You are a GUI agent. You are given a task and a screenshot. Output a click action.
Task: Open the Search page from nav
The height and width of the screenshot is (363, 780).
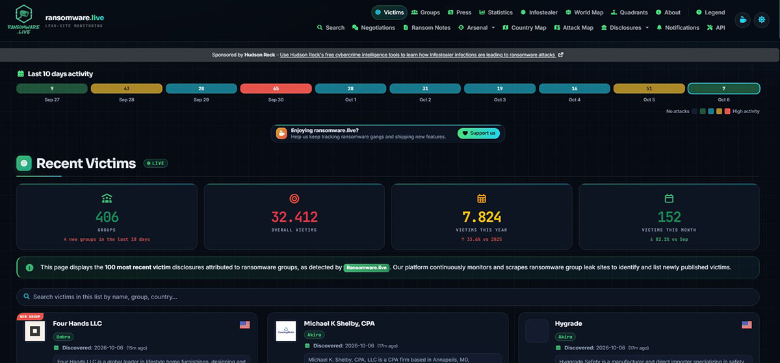pos(331,28)
